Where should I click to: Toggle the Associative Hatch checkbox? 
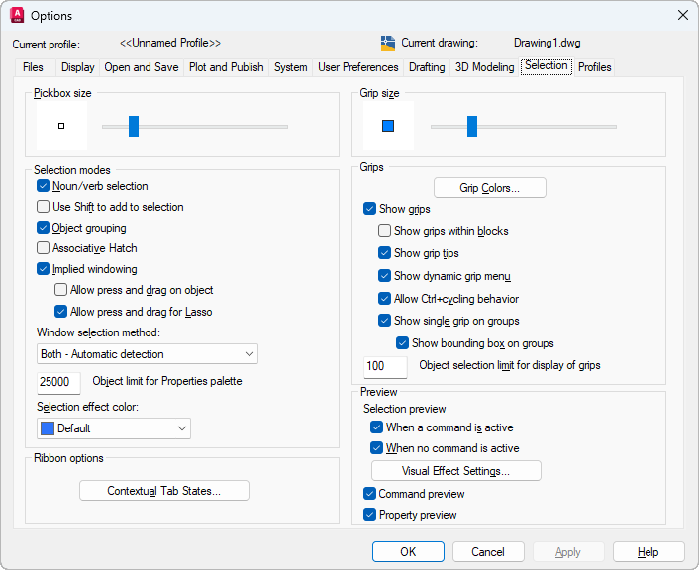tap(44, 248)
